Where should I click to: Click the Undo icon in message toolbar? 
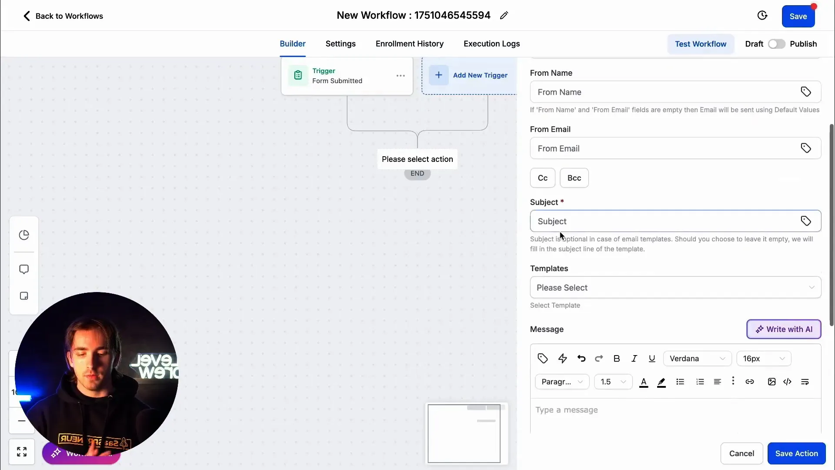581,358
